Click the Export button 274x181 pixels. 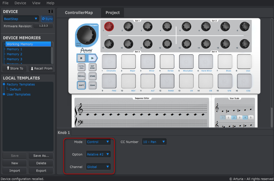[x=41, y=171]
